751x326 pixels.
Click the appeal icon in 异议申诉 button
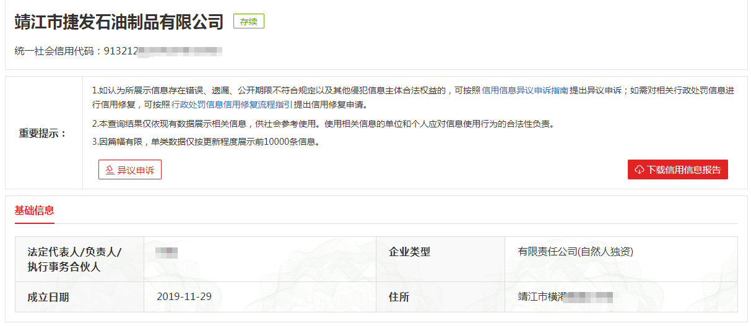point(110,170)
